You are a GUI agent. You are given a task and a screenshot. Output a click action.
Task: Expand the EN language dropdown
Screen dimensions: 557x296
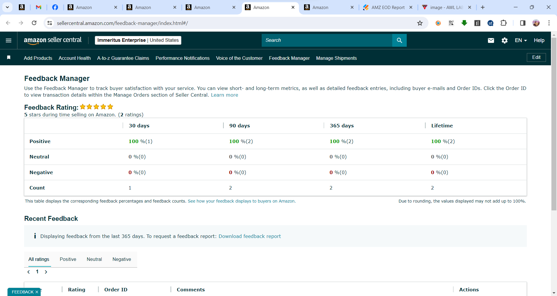[521, 40]
